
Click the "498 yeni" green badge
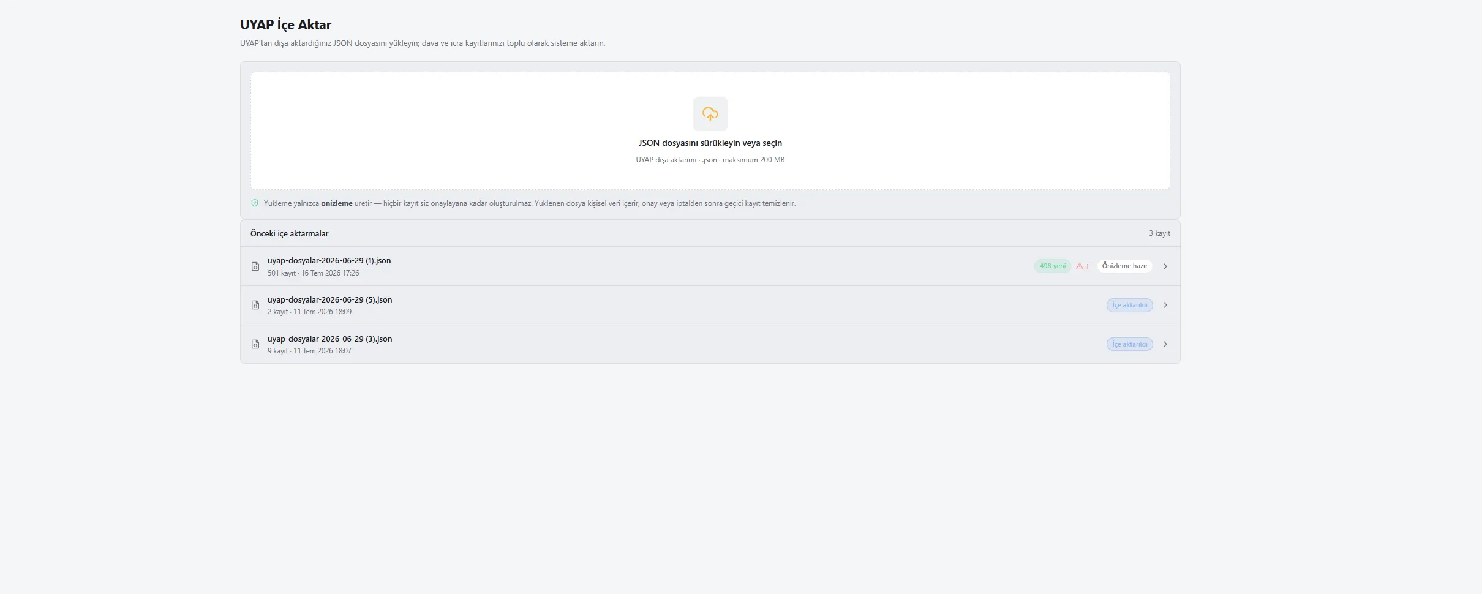[x=1053, y=266]
